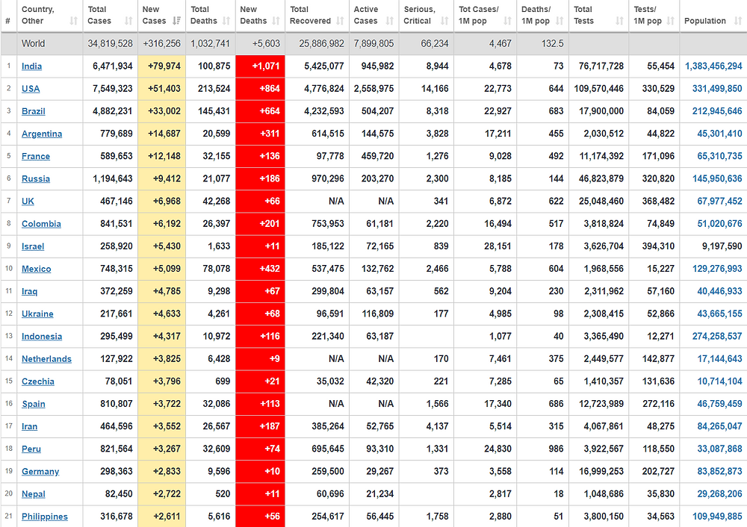This screenshot has width=747, height=527.
Task: Sort by Deaths/1M pop arrows icon
Action: coord(560,21)
